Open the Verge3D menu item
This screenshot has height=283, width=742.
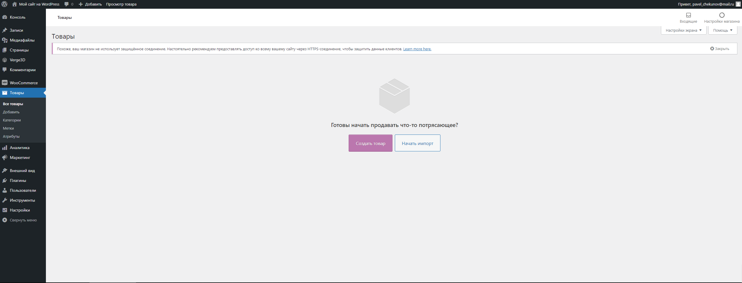coord(23,60)
